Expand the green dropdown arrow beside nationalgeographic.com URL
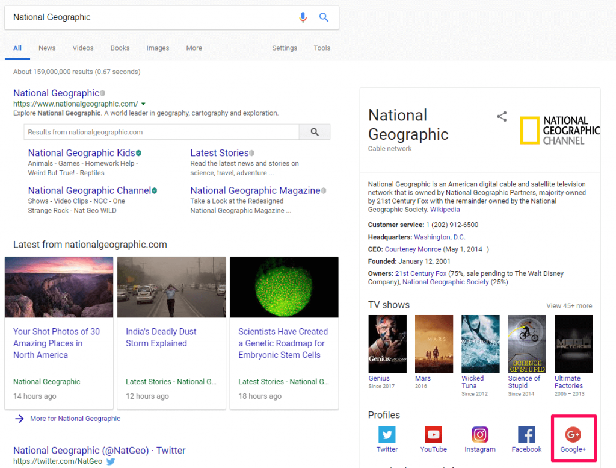This screenshot has width=616, height=468. (x=143, y=104)
